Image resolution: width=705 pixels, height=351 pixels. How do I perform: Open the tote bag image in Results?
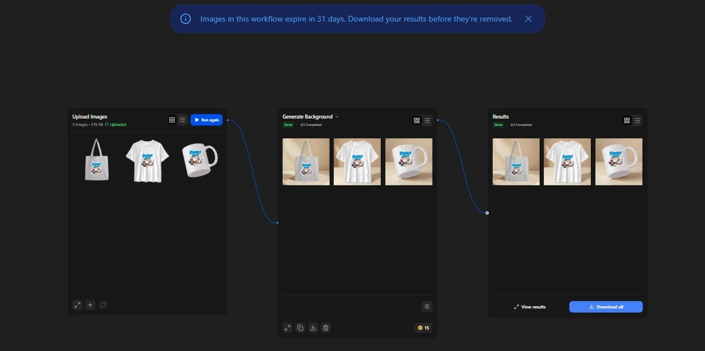coord(516,162)
